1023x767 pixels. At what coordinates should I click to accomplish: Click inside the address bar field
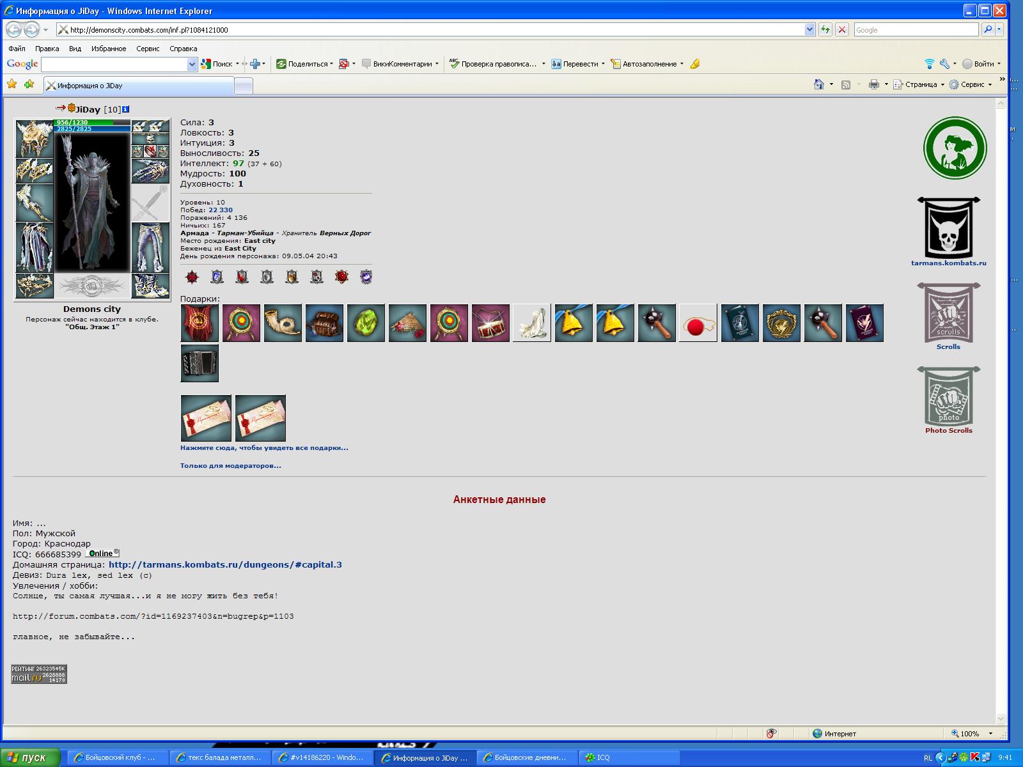(x=430, y=29)
